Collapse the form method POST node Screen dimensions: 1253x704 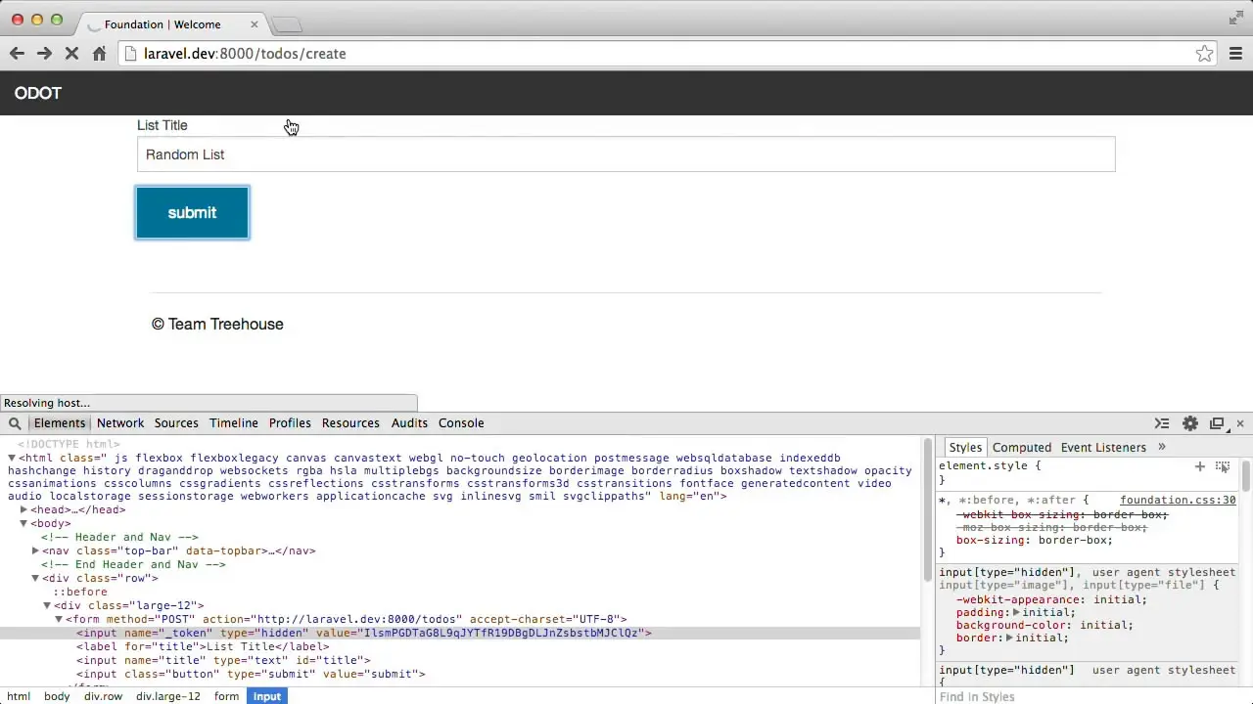click(x=59, y=619)
